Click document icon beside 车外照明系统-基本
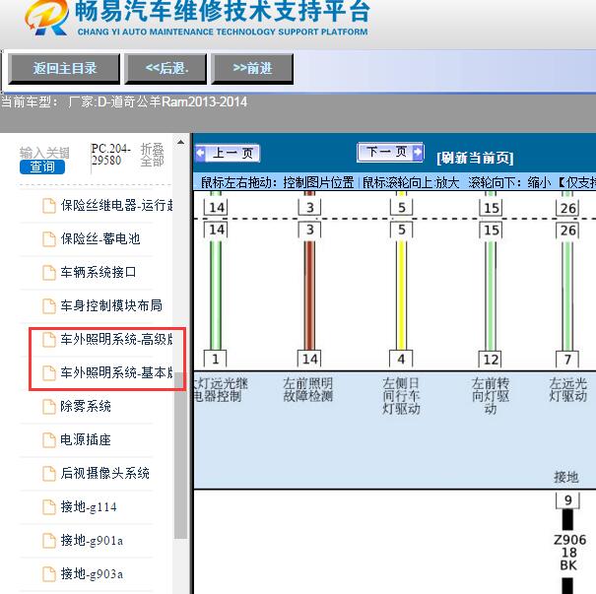596x594 pixels. pos(48,372)
